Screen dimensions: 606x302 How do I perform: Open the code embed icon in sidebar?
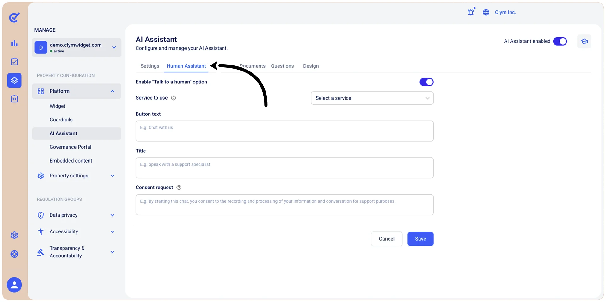[14, 99]
